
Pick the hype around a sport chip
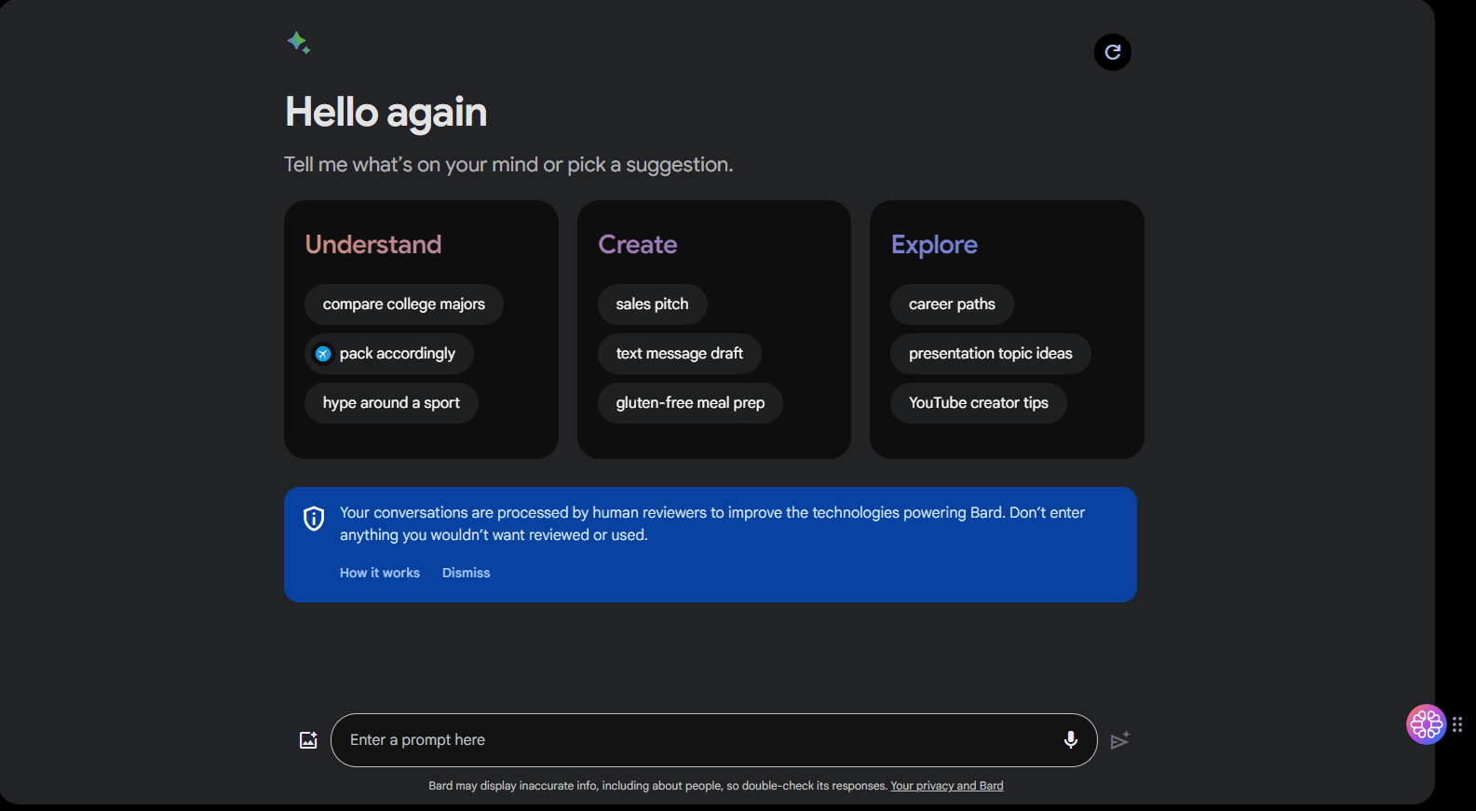[x=391, y=403]
